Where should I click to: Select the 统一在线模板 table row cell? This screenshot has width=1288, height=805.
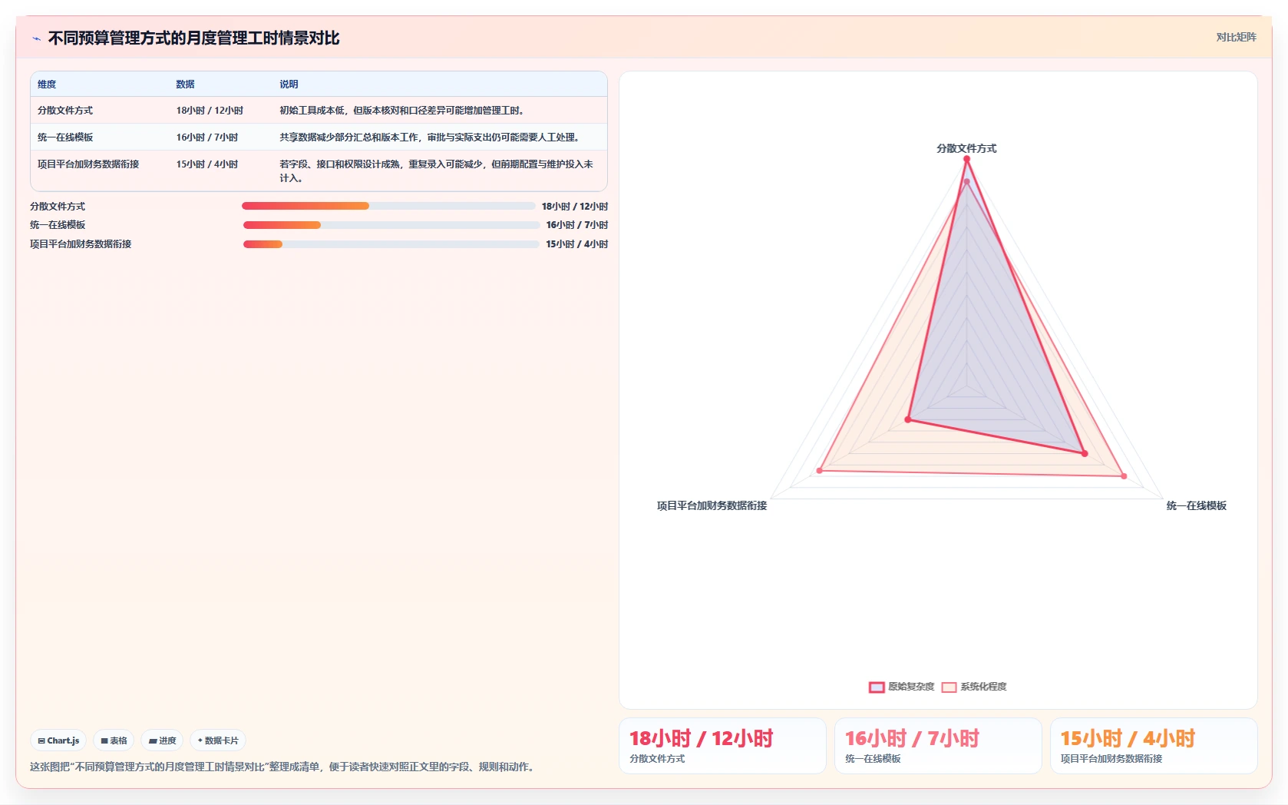coord(65,137)
